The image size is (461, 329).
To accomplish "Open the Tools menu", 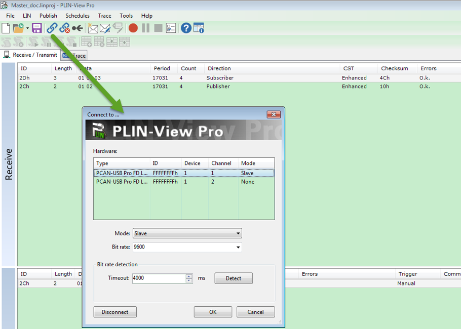I will point(126,16).
